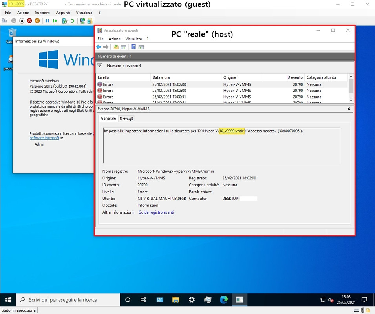The height and width of the screenshot is (314, 375).
Task: Click the red shut down VM icon
Action: (x=29, y=21)
